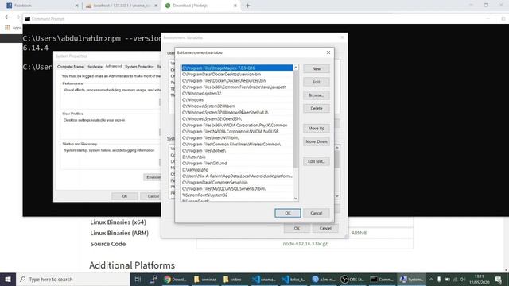Open node-v12.16.3.tar.gz source code link
This screenshot has height=286, width=509.
click(305, 244)
